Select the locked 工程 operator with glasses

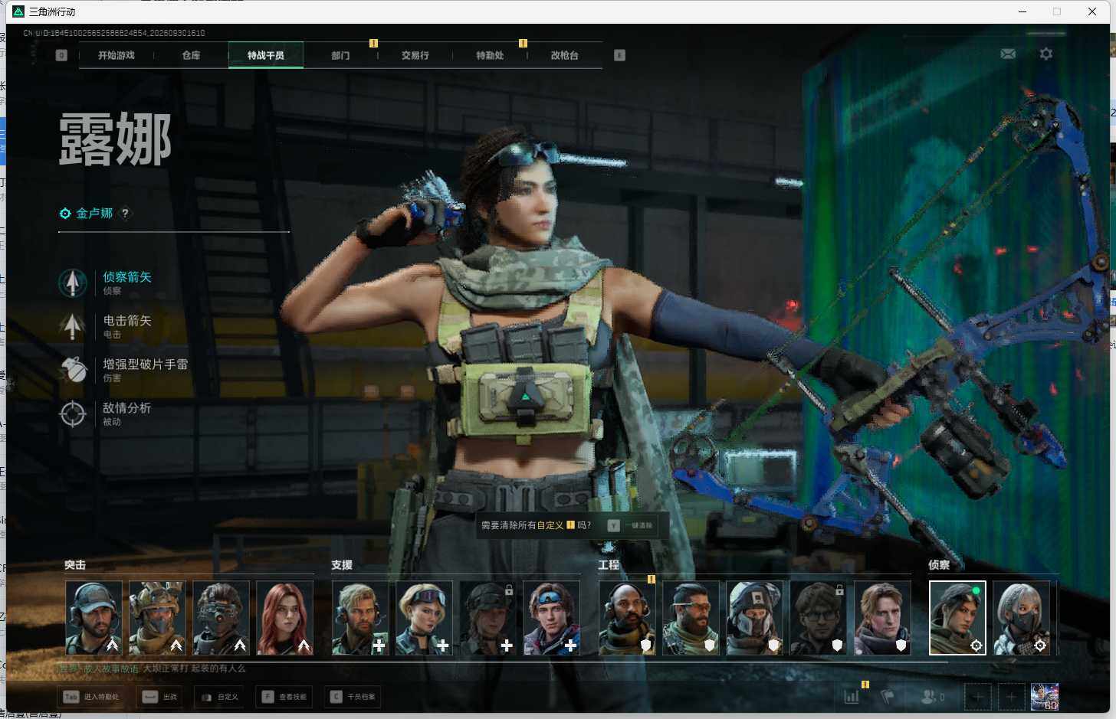coord(818,618)
